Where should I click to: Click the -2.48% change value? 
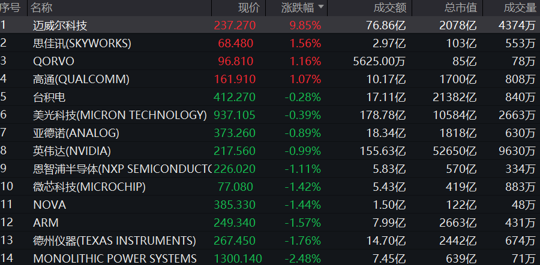click(303, 258)
